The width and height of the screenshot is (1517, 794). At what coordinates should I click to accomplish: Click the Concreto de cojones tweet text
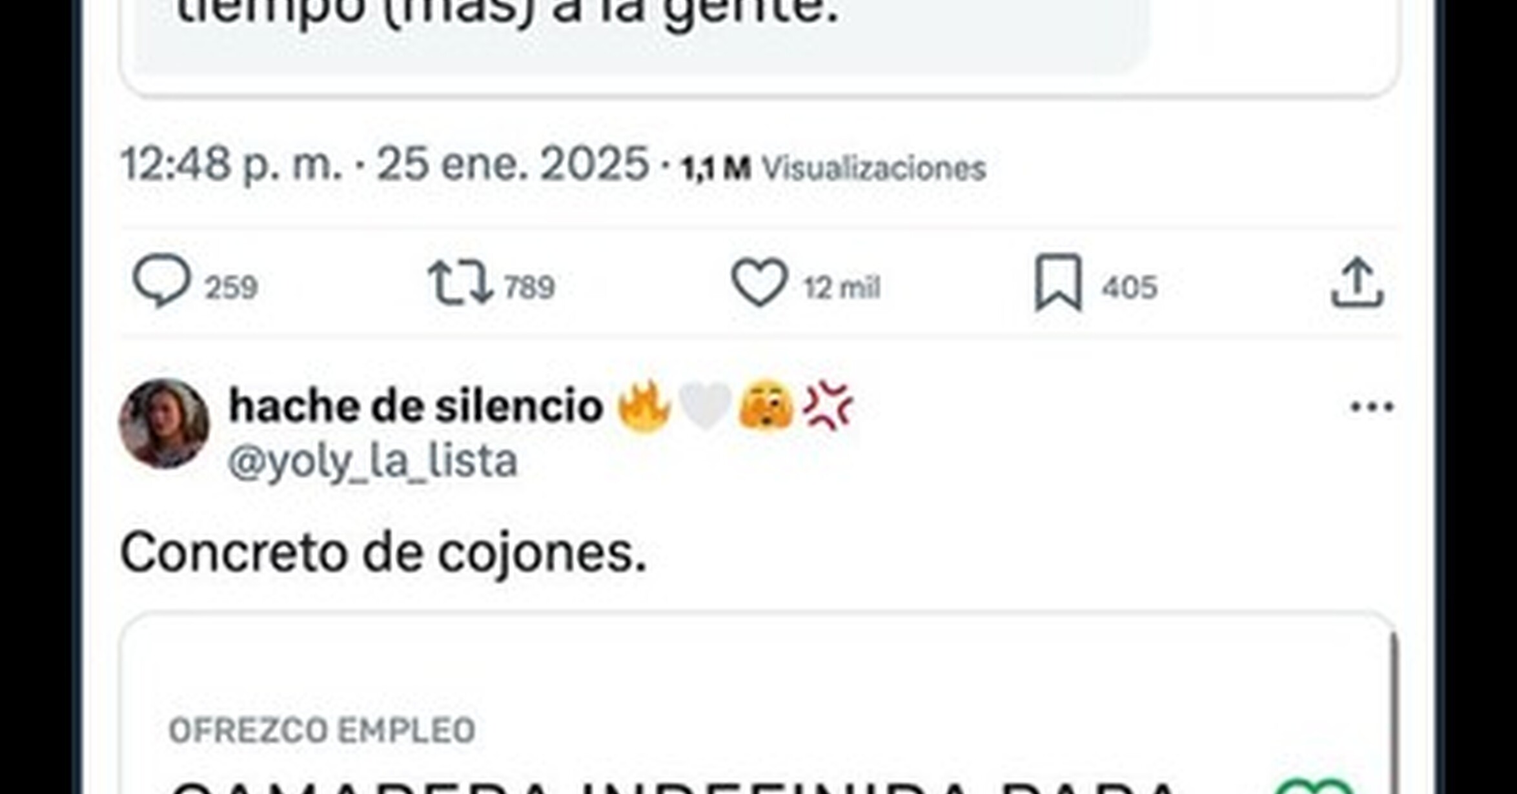tap(383, 554)
